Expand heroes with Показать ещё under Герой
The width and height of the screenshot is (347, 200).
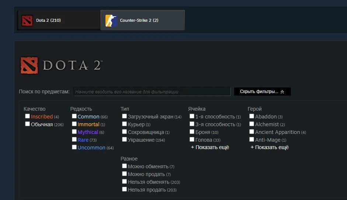pos(270,147)
